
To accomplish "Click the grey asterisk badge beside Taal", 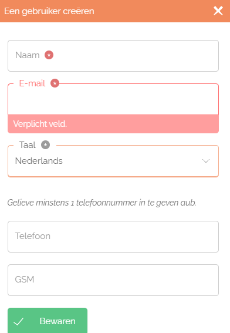I will pyautogui.click(x=45, y=145).
